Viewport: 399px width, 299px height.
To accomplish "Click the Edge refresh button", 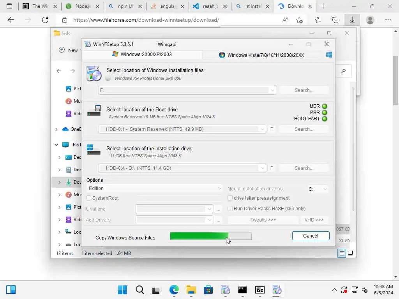I will pyautogui.click(x=45, y=20).
